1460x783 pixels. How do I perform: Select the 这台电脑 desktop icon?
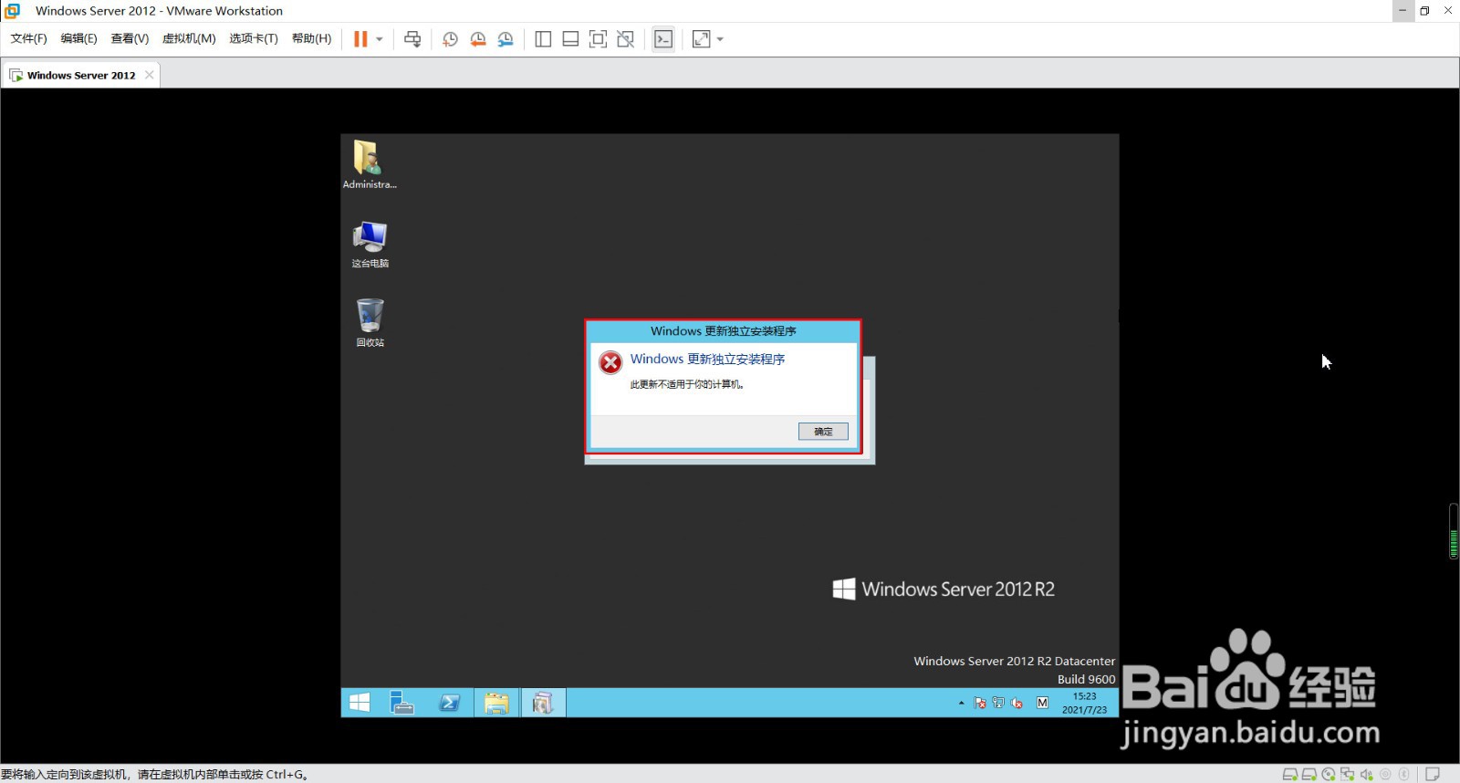coord(370,244)
